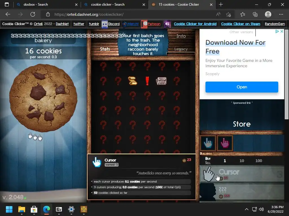This screenshot has width=289, height=216.
Task: Add this page to favorites
Action: pos(229,14)
